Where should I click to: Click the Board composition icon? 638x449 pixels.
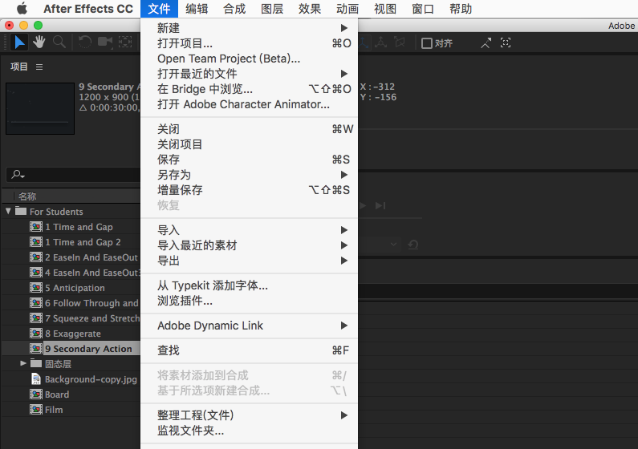(x=36, y=394)
